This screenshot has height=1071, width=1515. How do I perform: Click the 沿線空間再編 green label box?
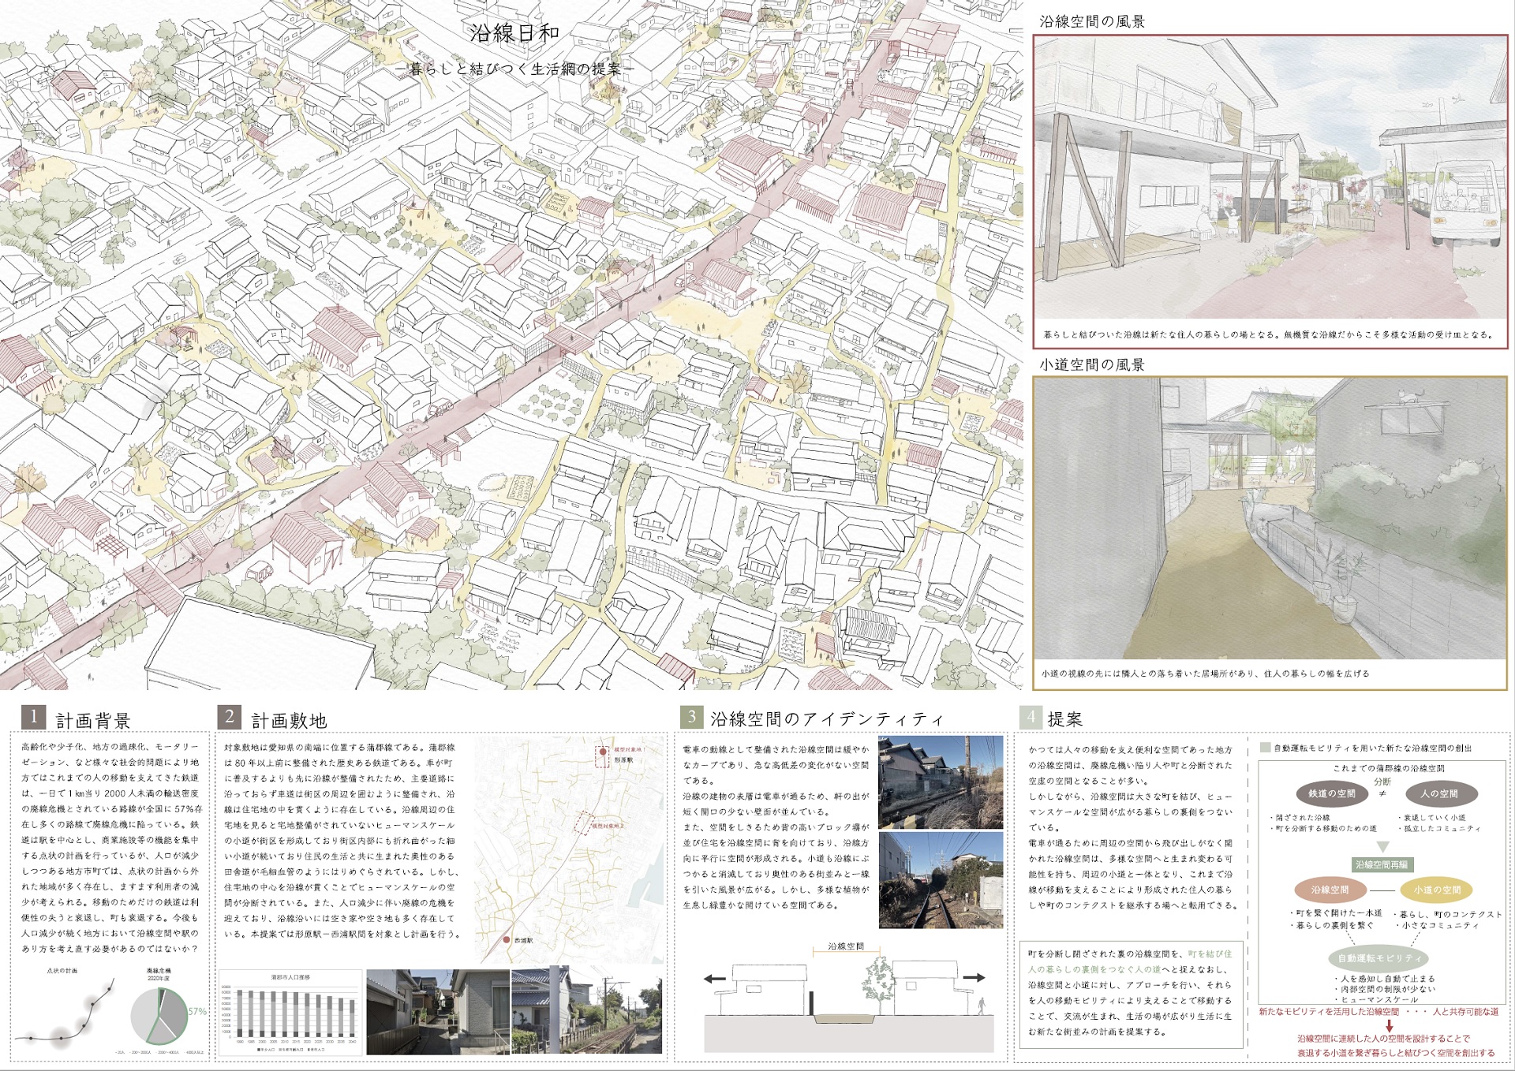pyautogui.click(x=1382, y=864)
